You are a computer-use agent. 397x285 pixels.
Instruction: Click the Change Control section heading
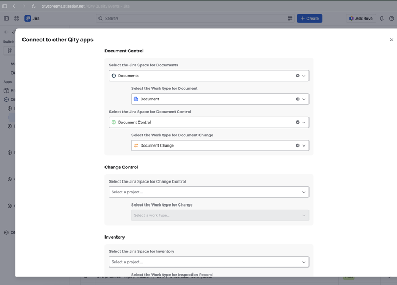coord(121,167)
